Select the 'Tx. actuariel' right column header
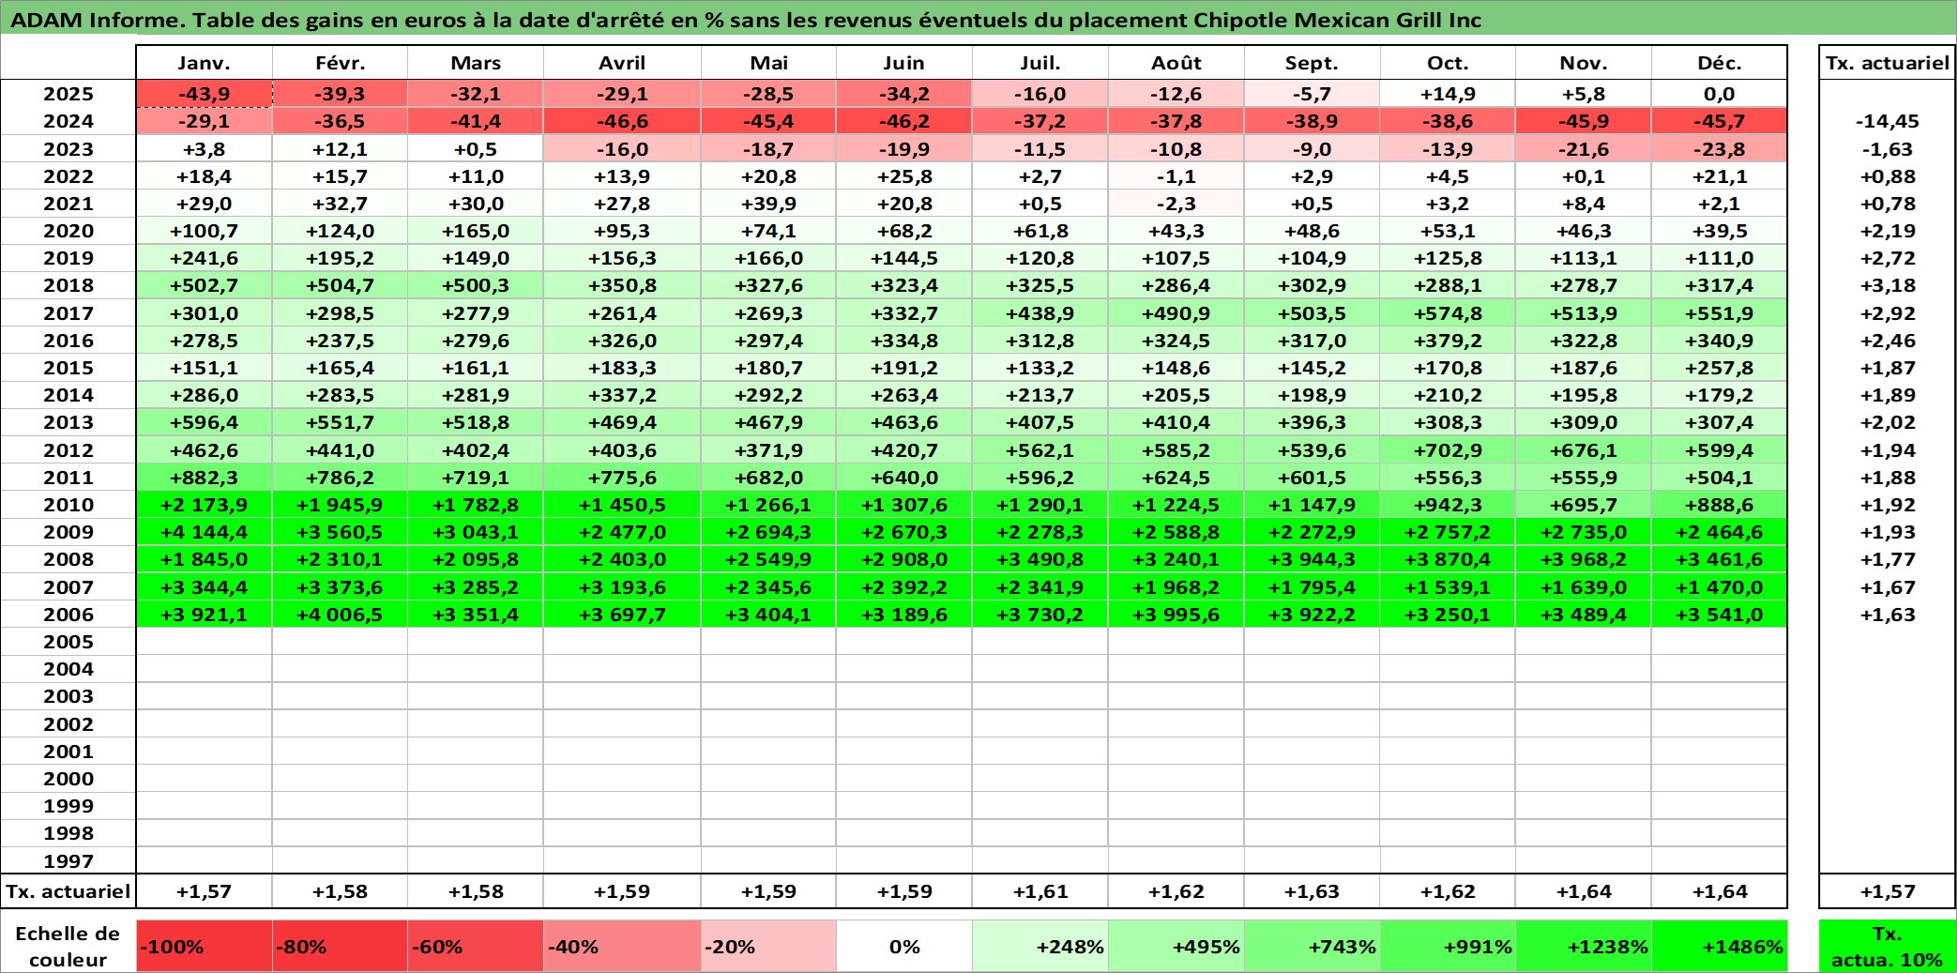 1887,63
